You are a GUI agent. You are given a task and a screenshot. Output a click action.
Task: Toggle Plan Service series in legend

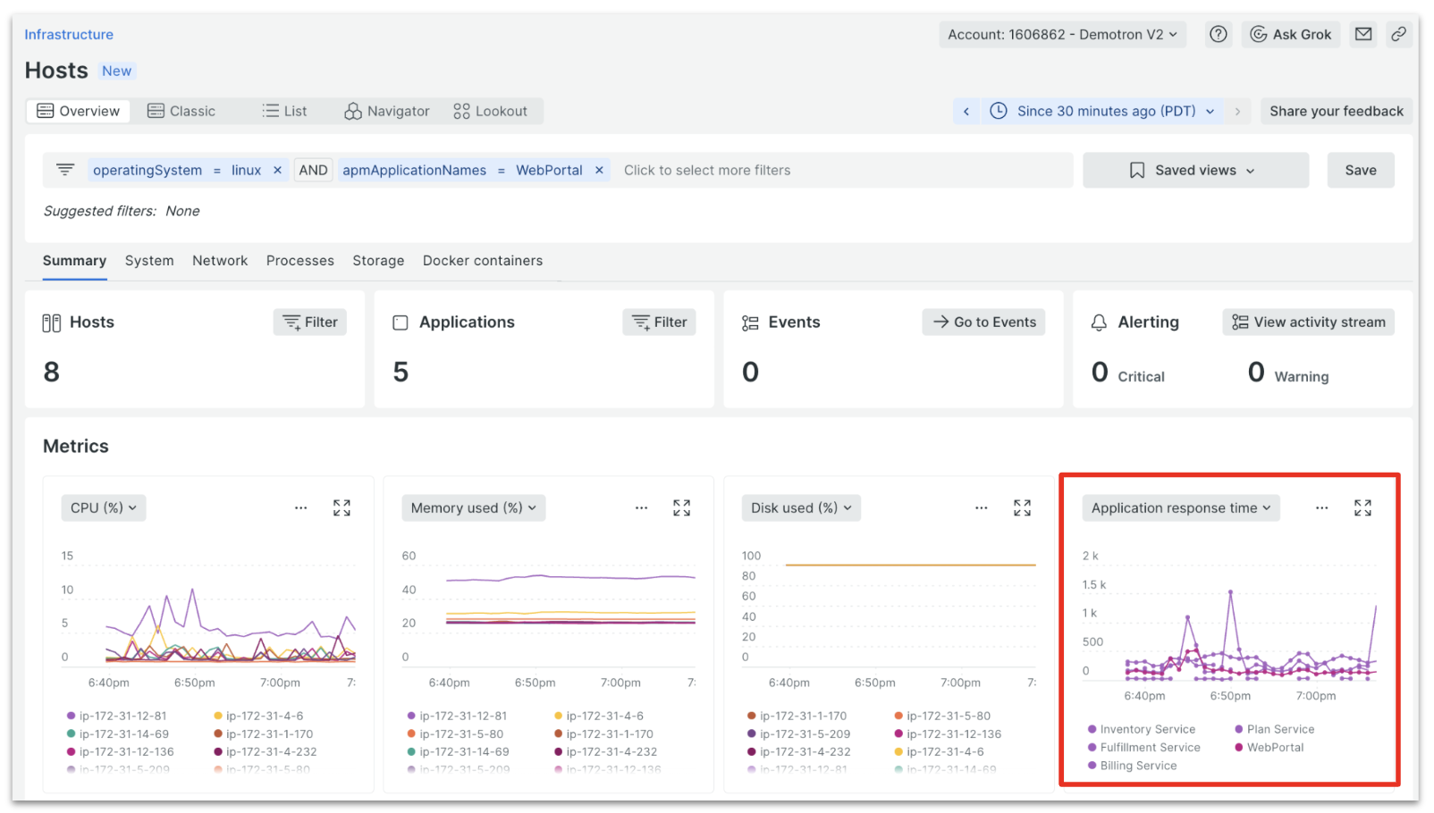coord(1275,729)
